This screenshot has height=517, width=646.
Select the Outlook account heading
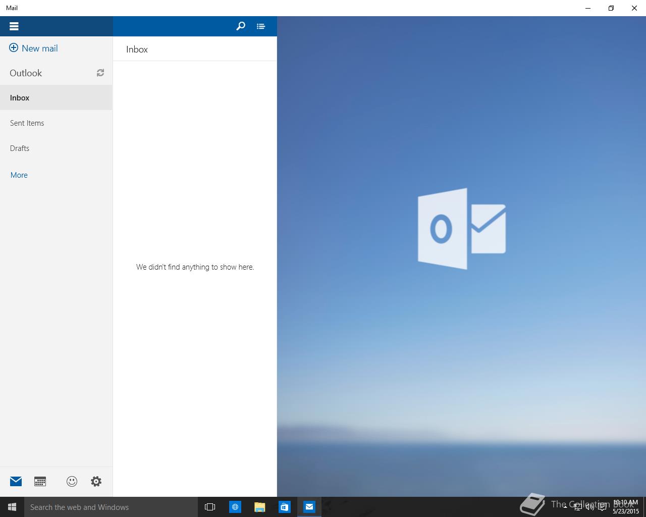[x=26, y=73]
